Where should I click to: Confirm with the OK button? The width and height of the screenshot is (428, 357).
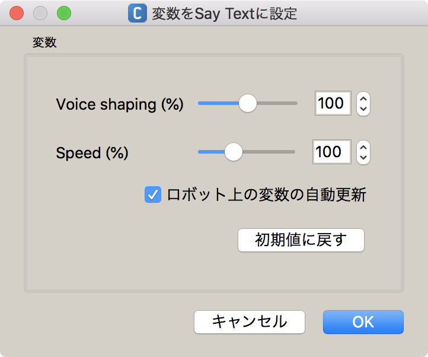click(363, 322)
